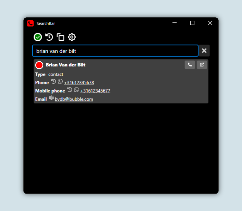This screenshot has width=242, height=211.
Task: Click the green checkmark connection status icon
Action: (x=38, y=37)
